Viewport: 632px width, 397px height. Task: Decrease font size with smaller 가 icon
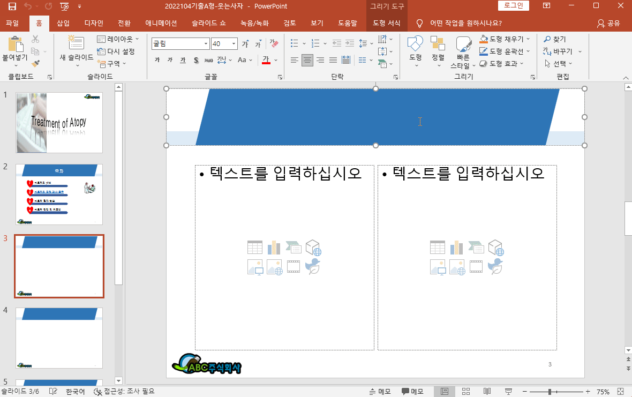[258, 43]
